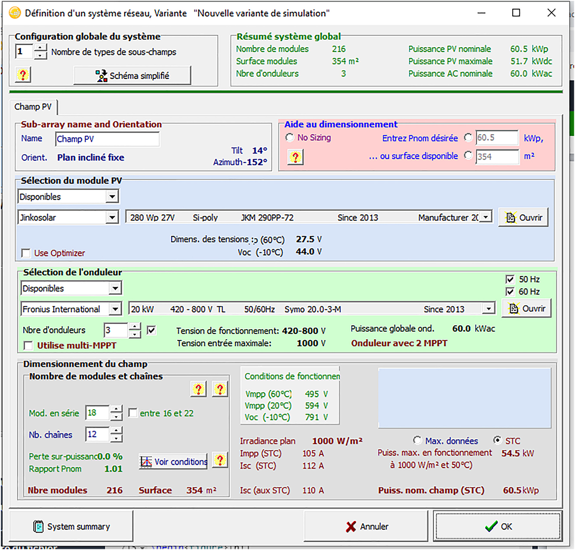Select Entrez Pnom désirée radio button
This screenshot has width=575, height=550.
[x=468, y=137]
